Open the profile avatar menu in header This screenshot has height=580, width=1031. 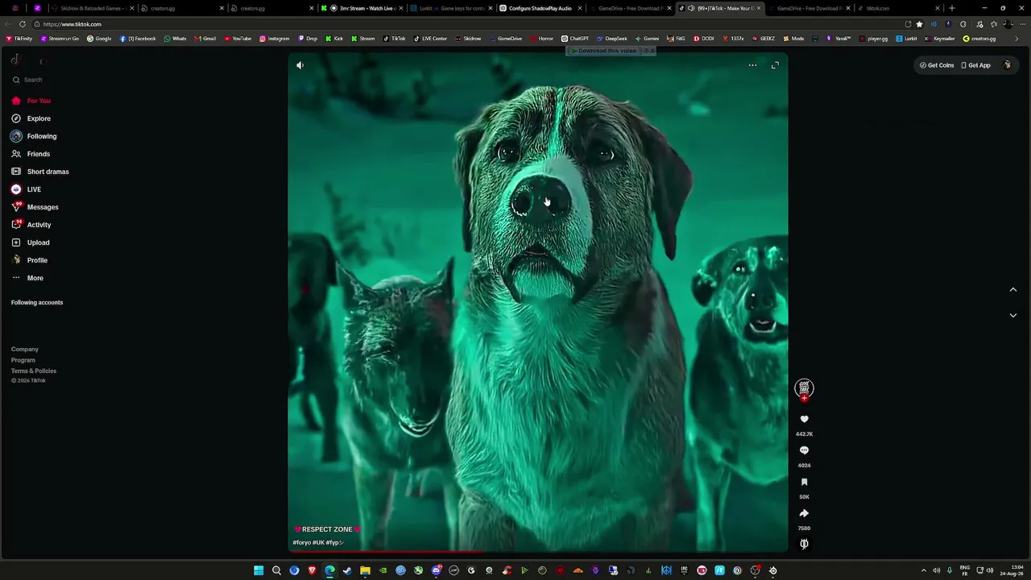tap(1008, 65)
